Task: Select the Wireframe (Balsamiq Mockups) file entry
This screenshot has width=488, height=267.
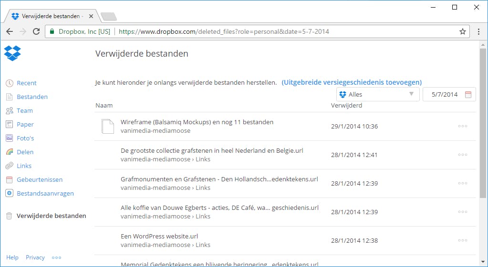Action: point(197,122)
